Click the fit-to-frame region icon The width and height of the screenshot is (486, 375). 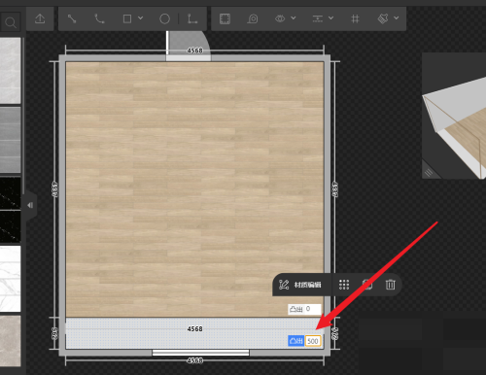point(225,18)
